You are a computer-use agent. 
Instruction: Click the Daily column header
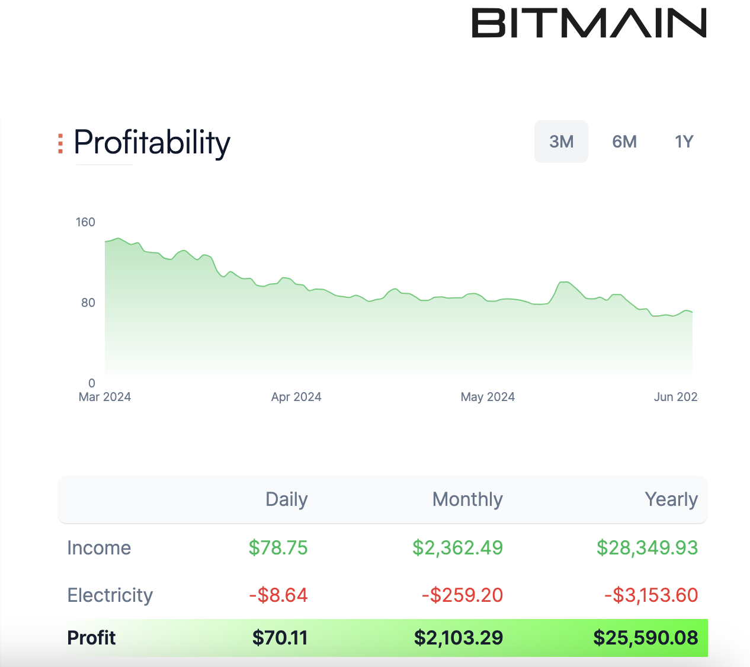[x=286, y=499]
